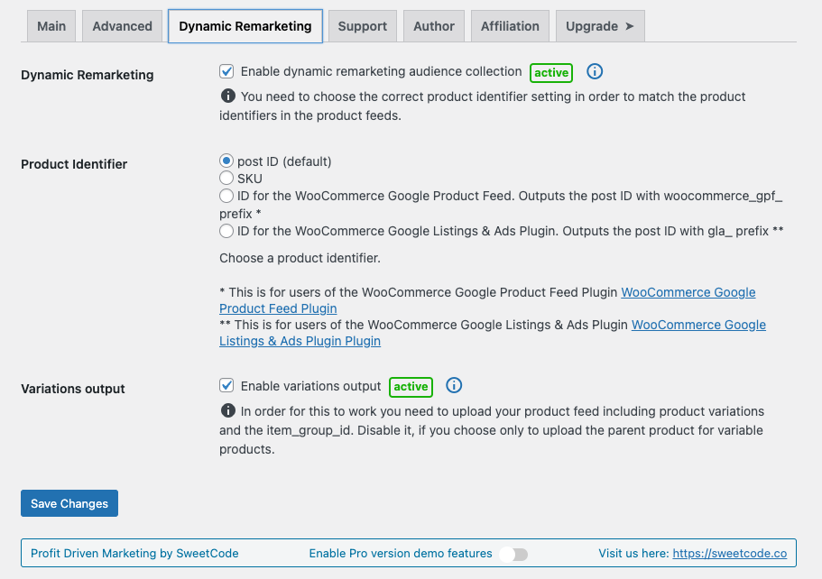The image size is (822, 579).
Task: Click info icon next to dynamic remarketing checkbox
Action: click(595, 72)
